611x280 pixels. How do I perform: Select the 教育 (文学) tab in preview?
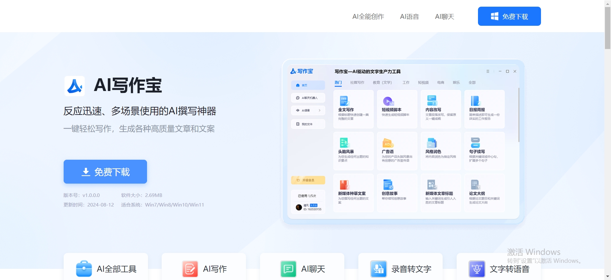click(382, 82)
